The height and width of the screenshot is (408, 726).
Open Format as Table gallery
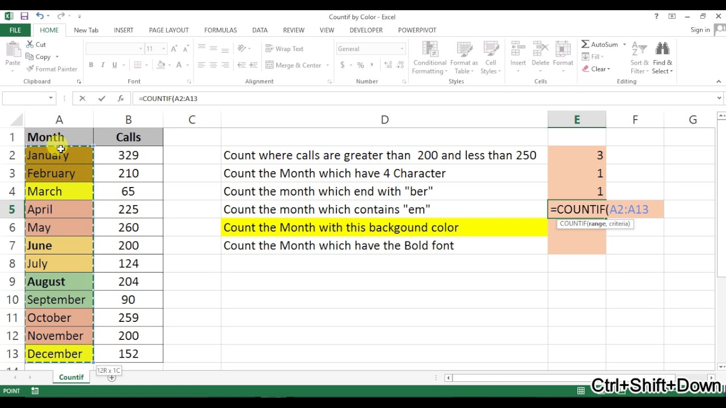click(x=464, y=58)
